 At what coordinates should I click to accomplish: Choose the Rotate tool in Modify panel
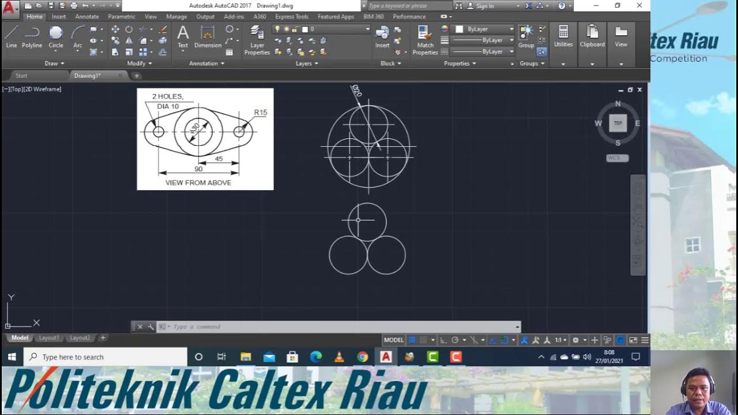pos(129,29)
